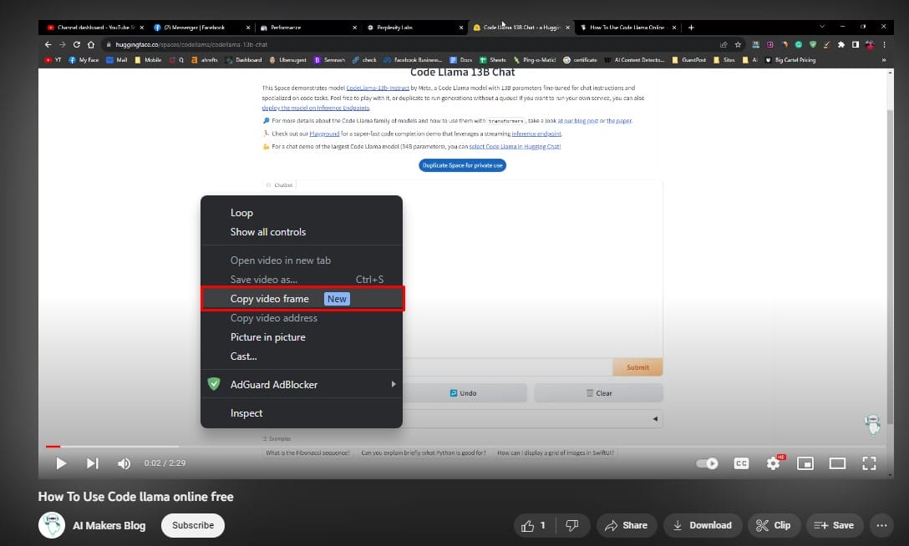Image resolution: width=909 pixels, height=546 pixels.
Task: Switch to the How To Use Code Llama tab
Action: pos(627,28)
